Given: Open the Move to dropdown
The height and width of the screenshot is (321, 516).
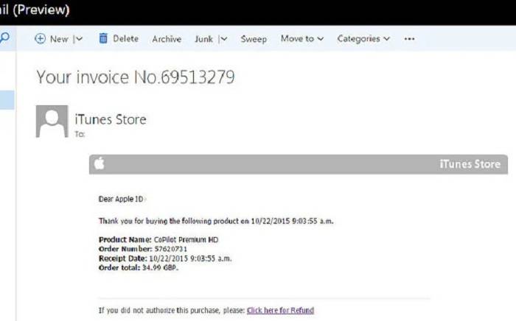Looking at the screenshot, I should (x=301, y=39).
